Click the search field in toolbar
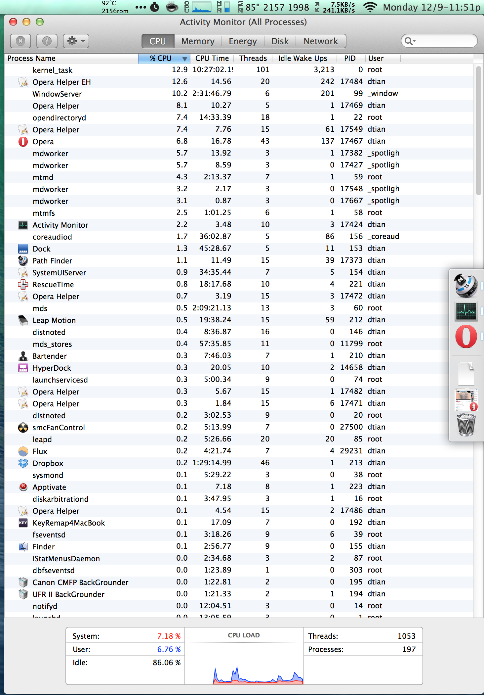This screenshot has height=695, width=484. [439, 41]
